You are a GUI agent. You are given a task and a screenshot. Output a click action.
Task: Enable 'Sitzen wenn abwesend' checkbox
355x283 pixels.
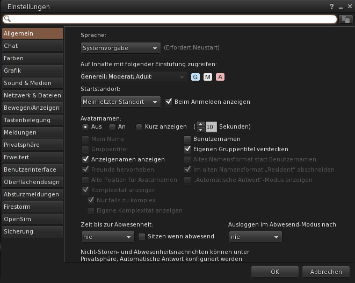click(x=142, y=236)
